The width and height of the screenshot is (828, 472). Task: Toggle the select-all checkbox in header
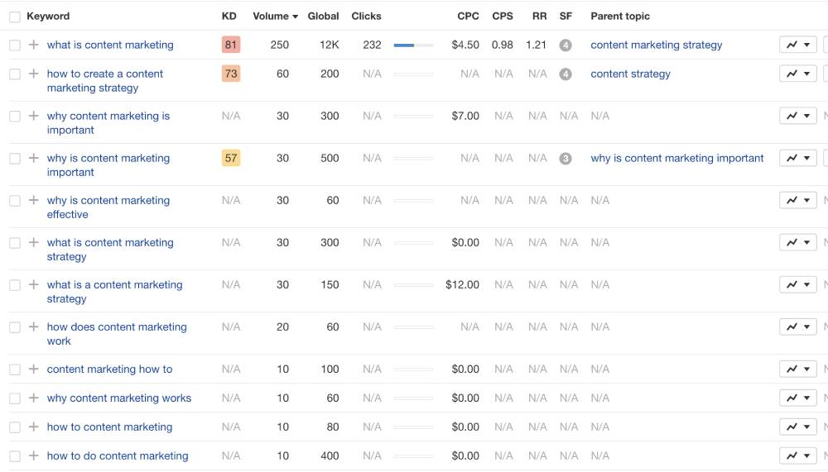tap(14, 17)
